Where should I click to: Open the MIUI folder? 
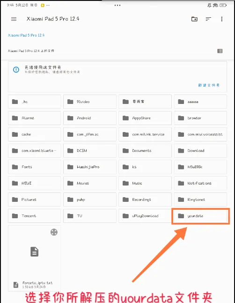(x=34, y=183)
